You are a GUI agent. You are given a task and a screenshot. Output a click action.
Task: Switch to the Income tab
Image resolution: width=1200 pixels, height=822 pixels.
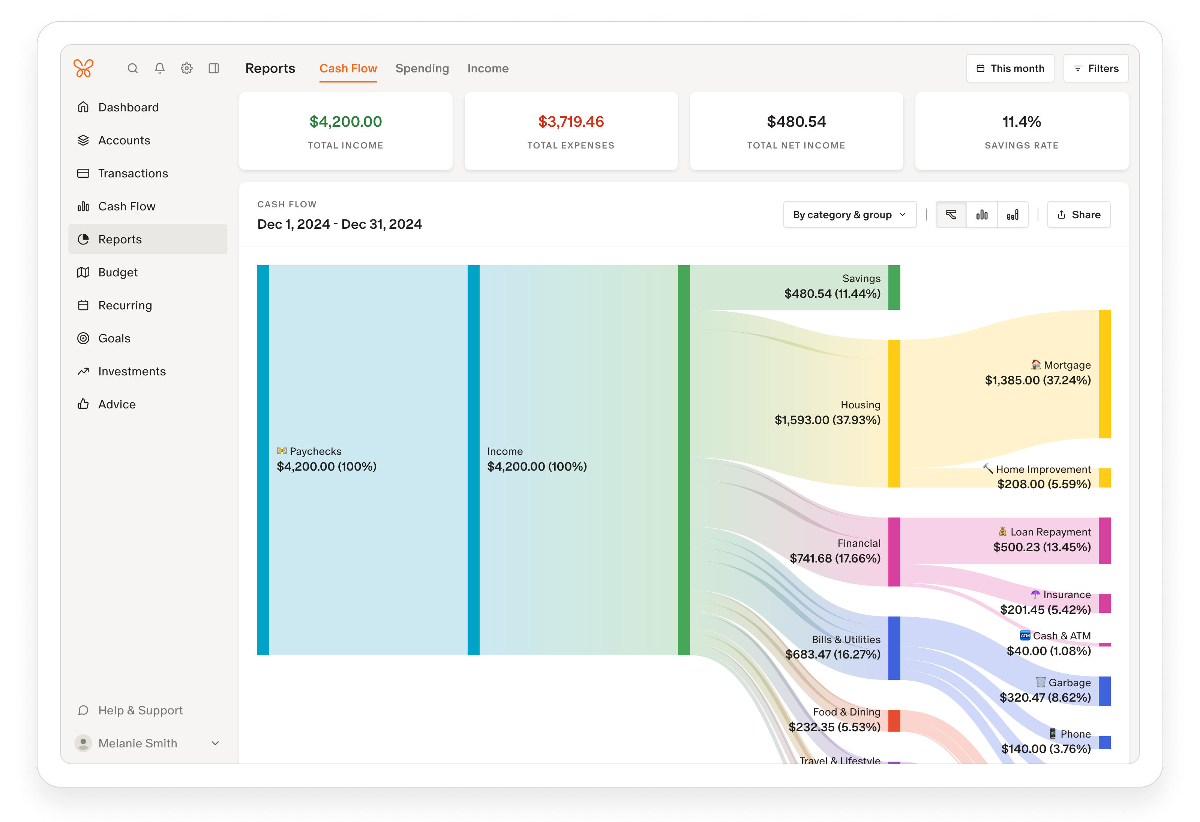coord(487,68)
